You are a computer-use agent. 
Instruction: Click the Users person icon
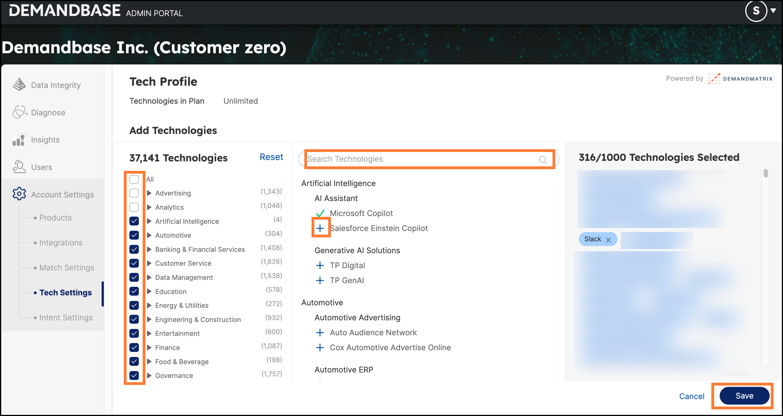pos(19,167)
